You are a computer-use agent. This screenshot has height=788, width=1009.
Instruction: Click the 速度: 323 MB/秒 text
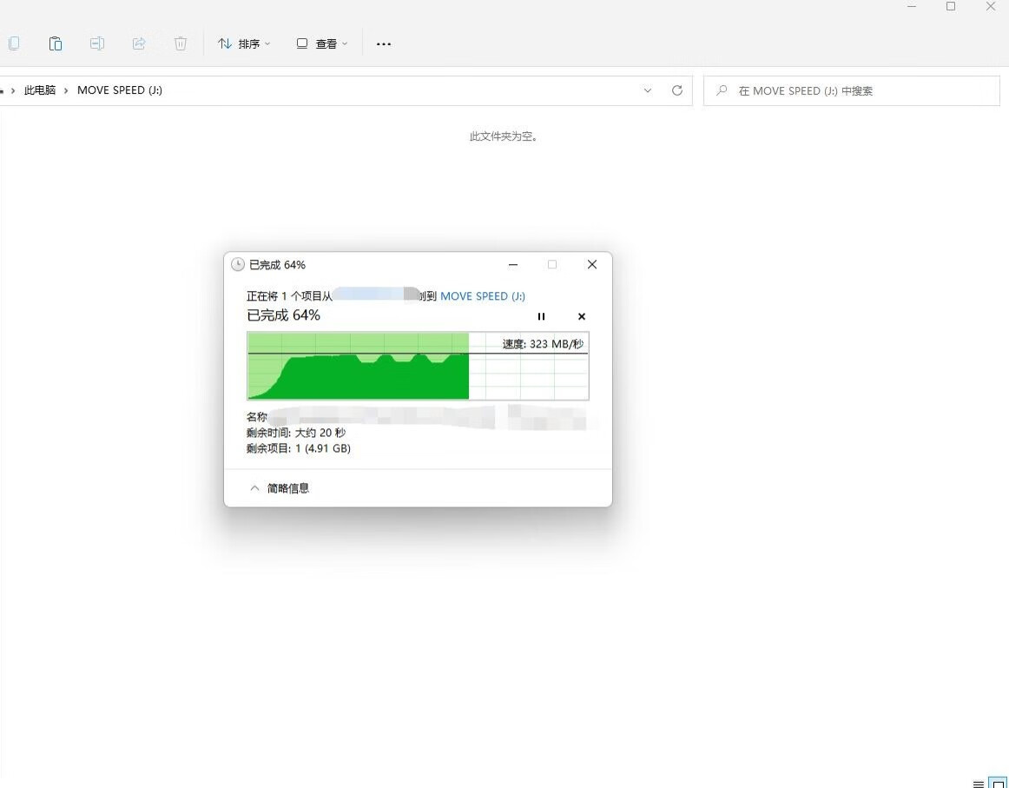coord(543,344)
